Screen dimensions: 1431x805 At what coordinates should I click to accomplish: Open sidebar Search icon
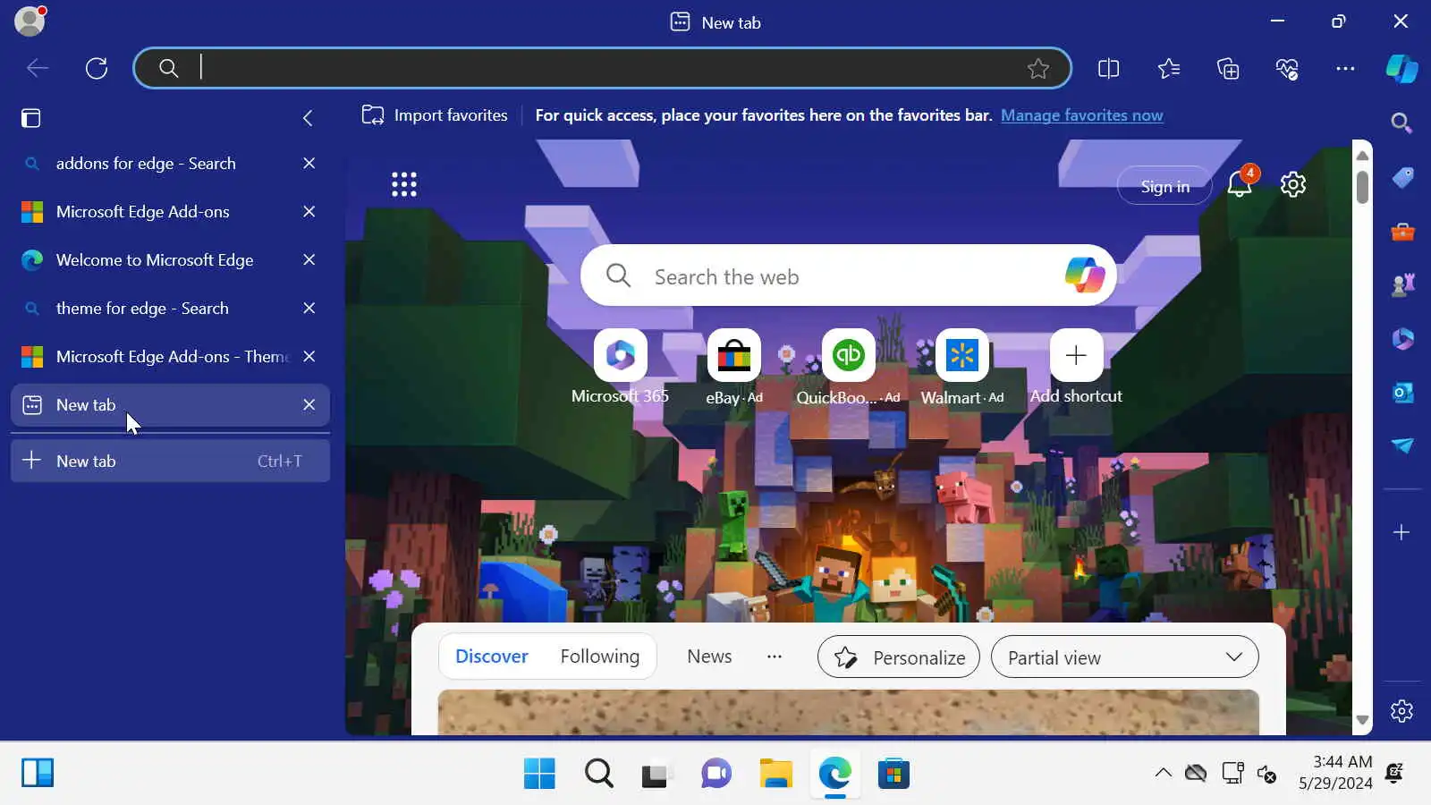(1401, 123)
